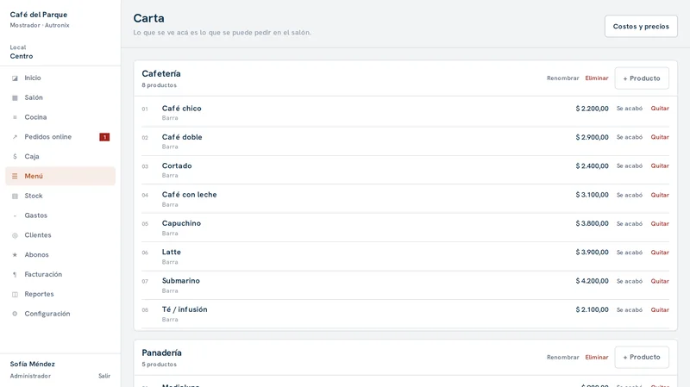Viewport: 690px width, 387px height.
Task: Click the Facturación sidebar icon
Action: (15, 274)
